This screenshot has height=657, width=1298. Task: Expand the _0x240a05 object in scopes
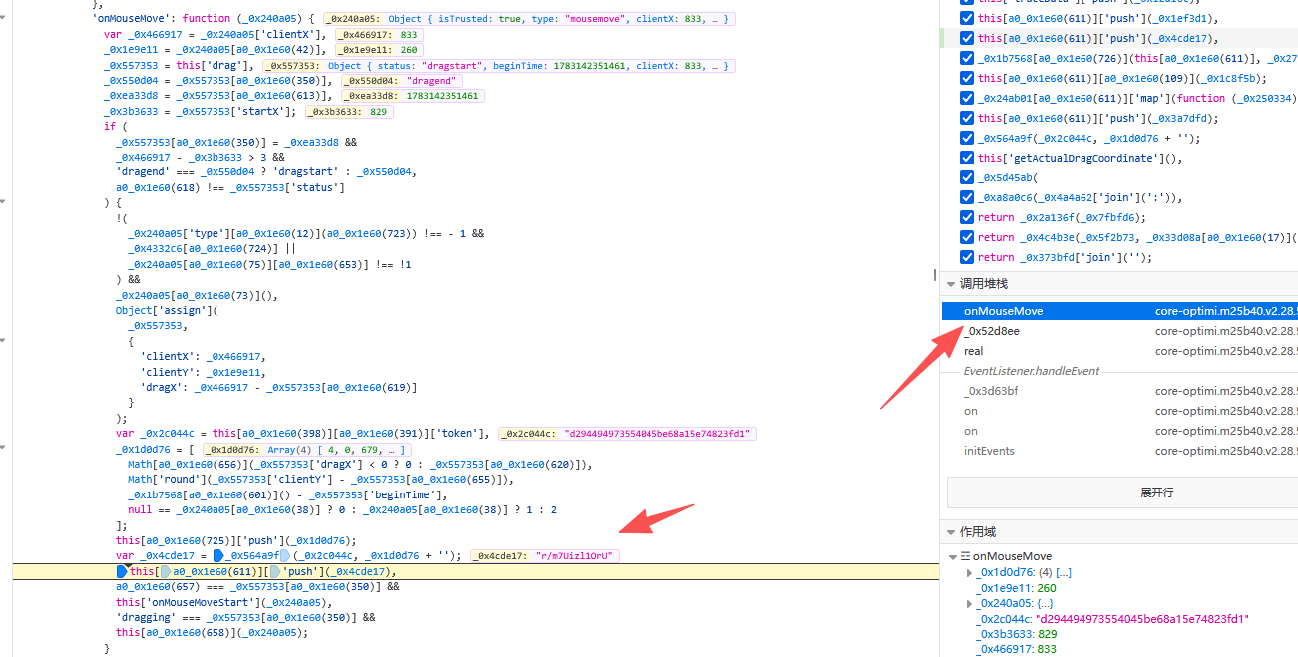(x=969, y=603)
